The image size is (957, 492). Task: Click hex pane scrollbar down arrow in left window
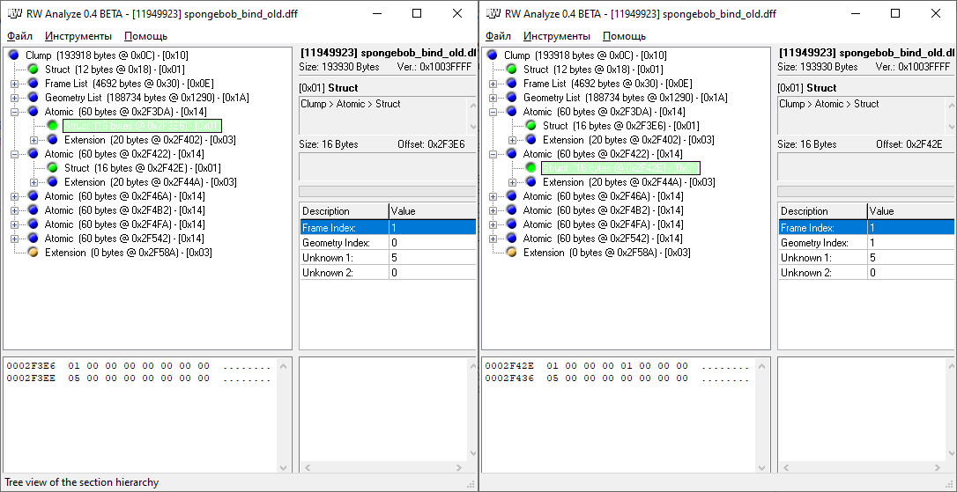283,467
